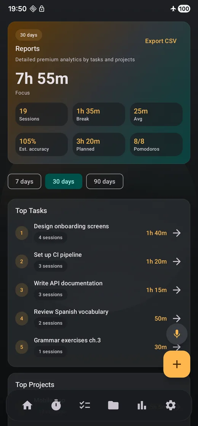The width and height of the screenshot is (198, 426).
Task: Tap the Pomodoros 8/8 stat card
Action: 156,144
